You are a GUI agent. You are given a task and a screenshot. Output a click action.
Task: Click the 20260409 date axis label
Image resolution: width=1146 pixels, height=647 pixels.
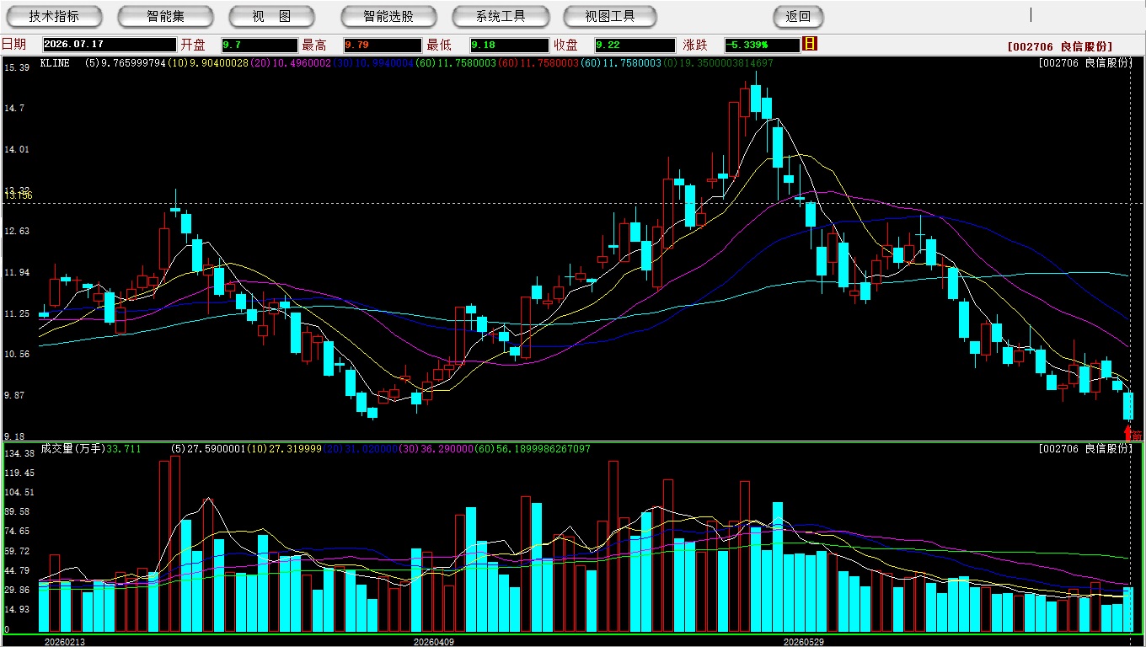click(x=434, y=641)
